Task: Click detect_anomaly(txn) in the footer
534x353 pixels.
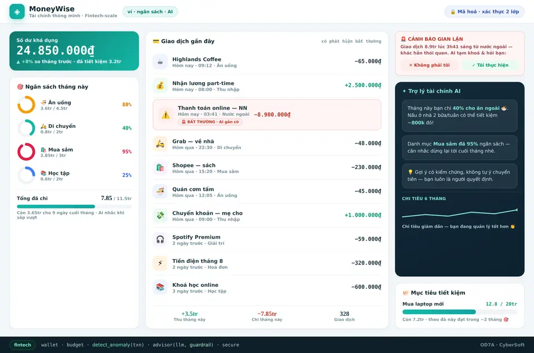Action: [118, 345]
